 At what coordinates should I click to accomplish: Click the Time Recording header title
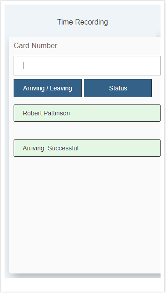tap(83, 22)
